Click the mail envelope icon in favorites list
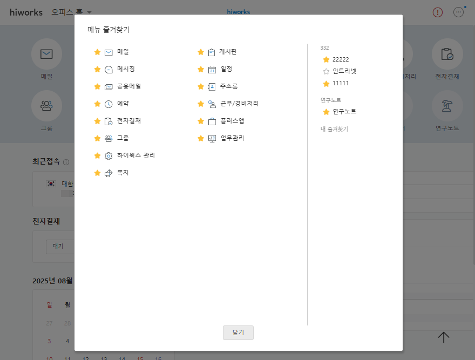This screenshot has width=475, height=360. (108, 52)
